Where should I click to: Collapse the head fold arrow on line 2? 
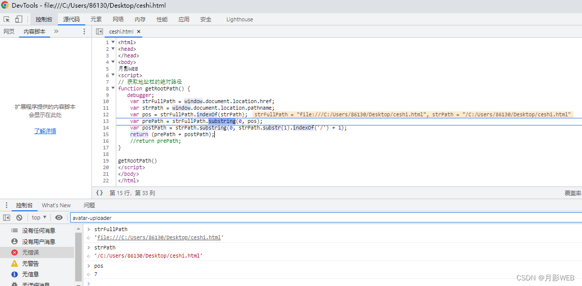[x=113, y=49]
